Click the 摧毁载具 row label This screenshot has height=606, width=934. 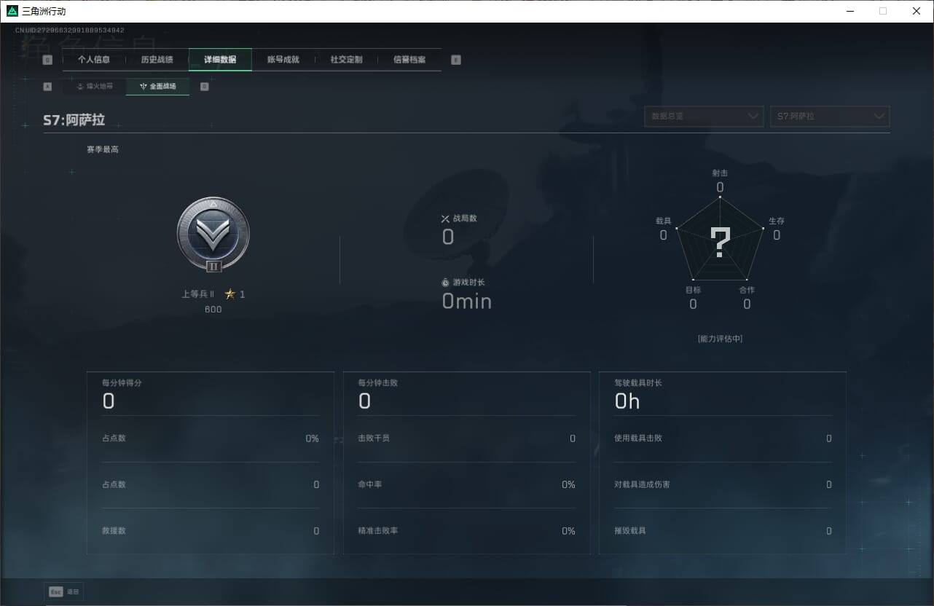coord(630,531)
